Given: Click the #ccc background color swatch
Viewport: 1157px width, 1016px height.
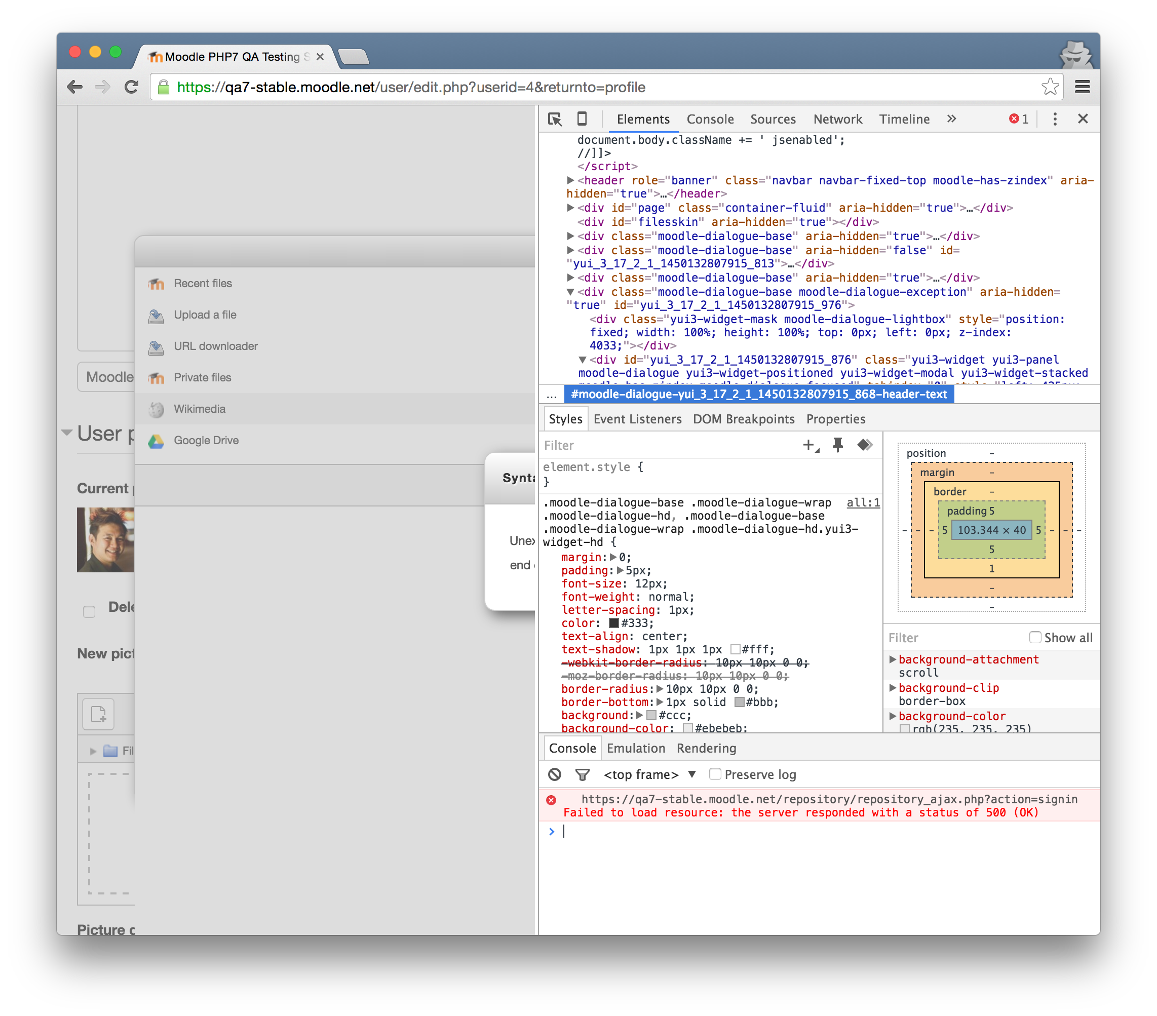Looking at the screenshot, I should (x=651, y=715).
